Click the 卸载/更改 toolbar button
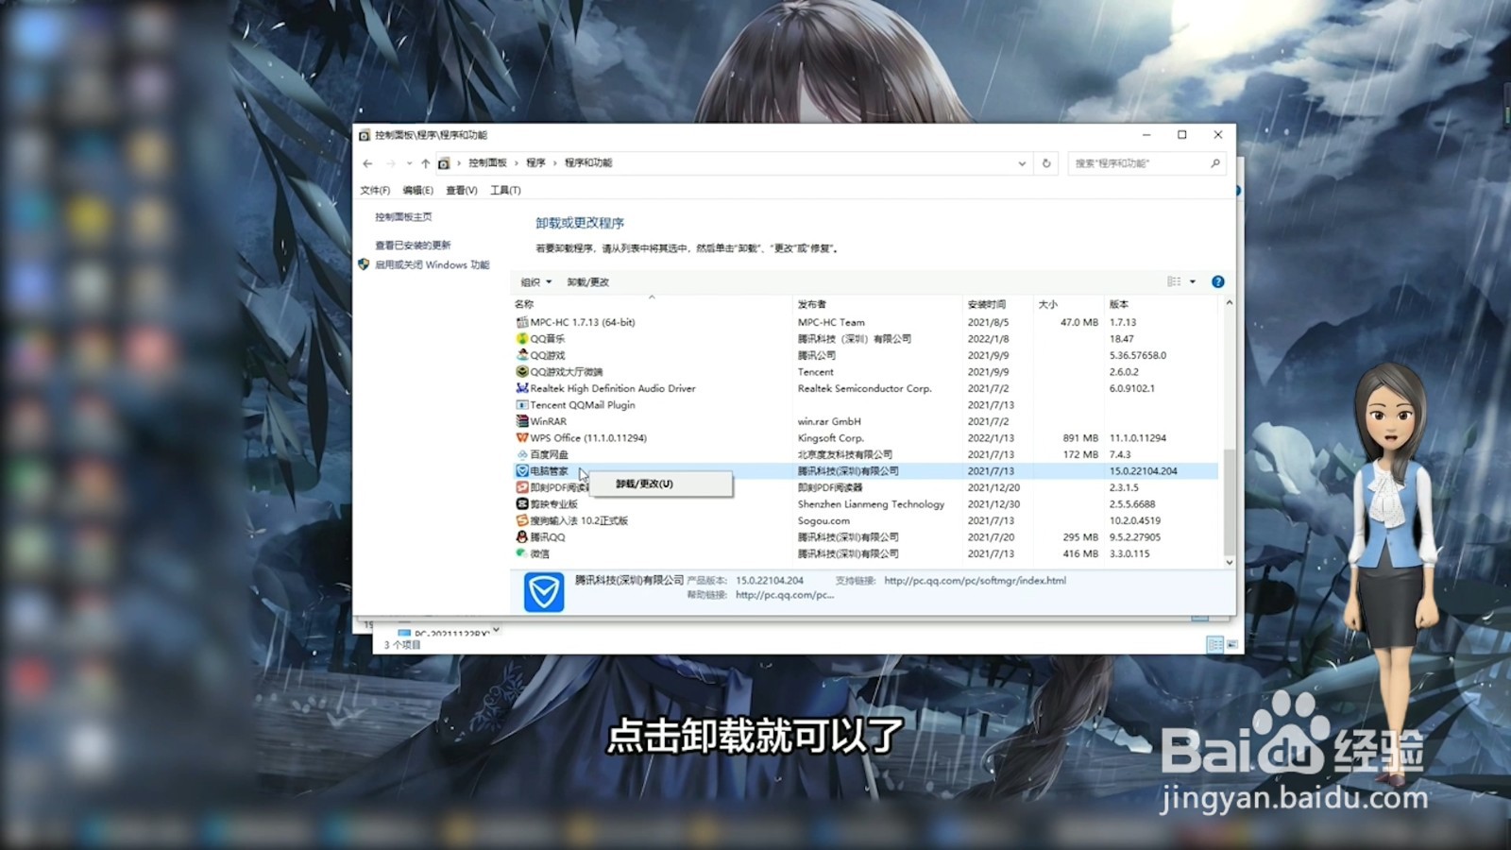1511x850 pixels. (x=588, y=282)
